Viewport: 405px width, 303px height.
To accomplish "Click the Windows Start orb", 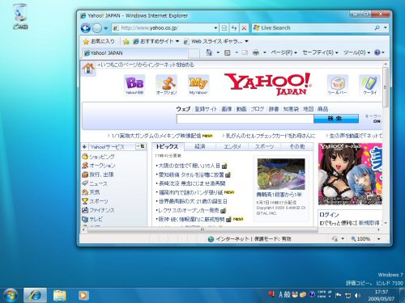I will click(x=10, y=295).
